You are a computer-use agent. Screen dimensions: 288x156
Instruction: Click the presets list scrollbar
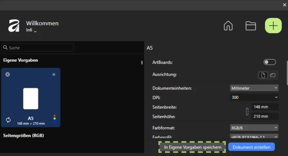pyautogui.click(x=142, y=62)
